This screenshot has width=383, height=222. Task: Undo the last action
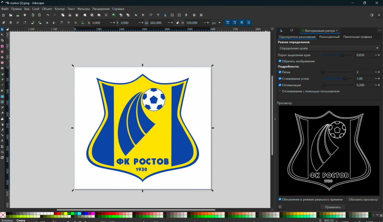[48, 15]
